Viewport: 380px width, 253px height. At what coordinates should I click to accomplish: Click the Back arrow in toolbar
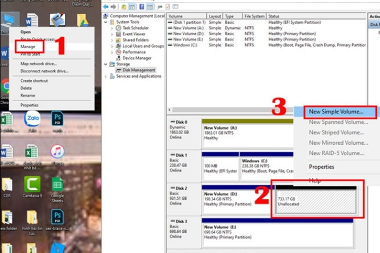pyautogui.click(x=105, y=7)
